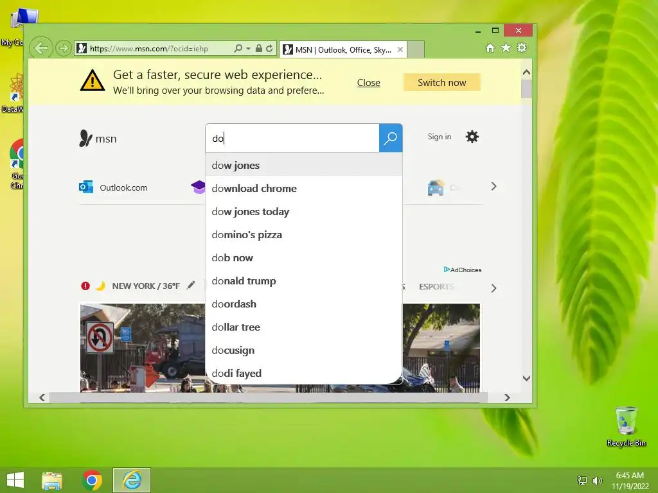Select the 'dob now' suggestion

click(x=304, y=257)
